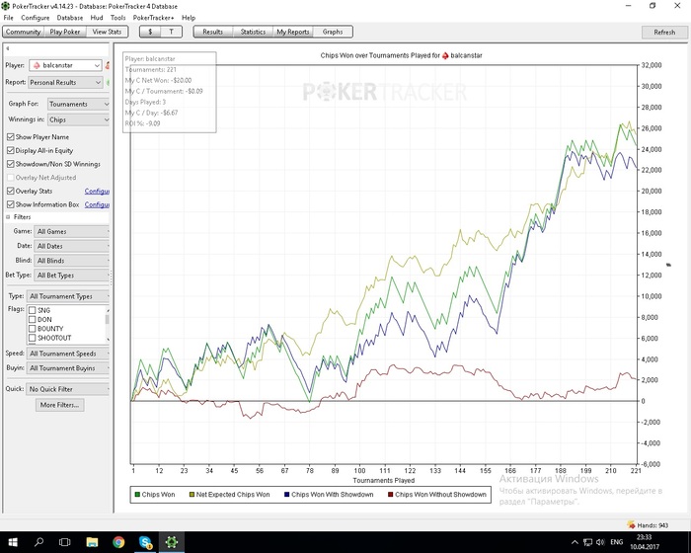Click the PokerTracker taskbar icon
This screenshot has width=691, height=553.
[171, 542]
